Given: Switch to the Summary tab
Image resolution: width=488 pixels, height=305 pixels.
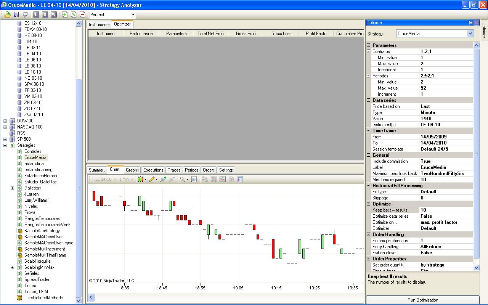Looking at the screenshot, I should (x=97, y=170).
